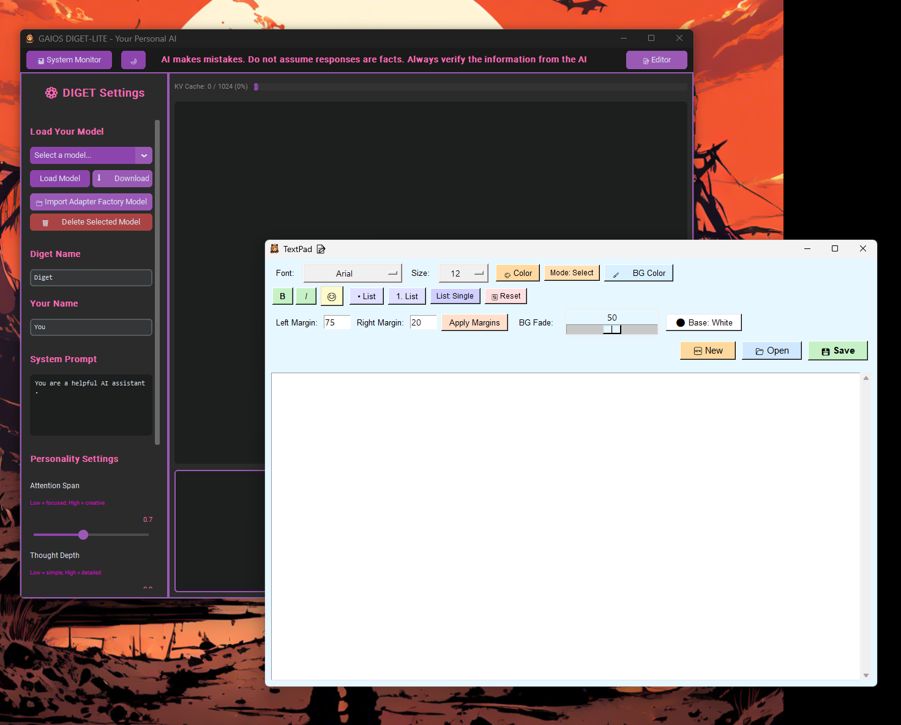Open the Editor from the GAIOS top bar
The width and height of the screenshot is (901, 725).
coord(656,60)
